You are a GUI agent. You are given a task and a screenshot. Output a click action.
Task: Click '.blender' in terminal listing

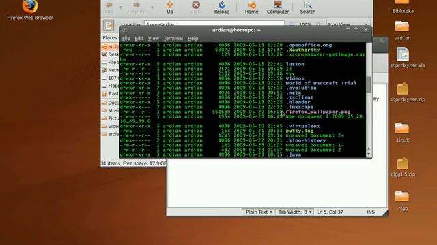coord(298,102)
